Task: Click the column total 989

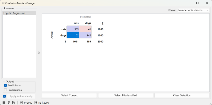Action: pos(89,42)
